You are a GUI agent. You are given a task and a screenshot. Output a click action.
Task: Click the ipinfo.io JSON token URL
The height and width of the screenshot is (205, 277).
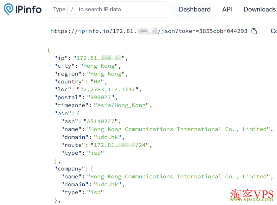(x=149, y=31)
